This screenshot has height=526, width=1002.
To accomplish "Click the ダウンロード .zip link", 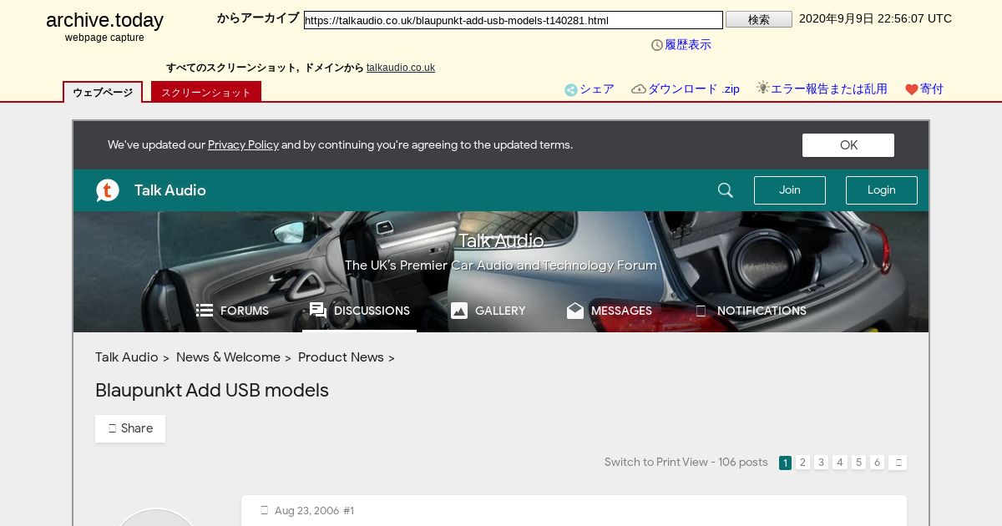I will pos(694,89).
